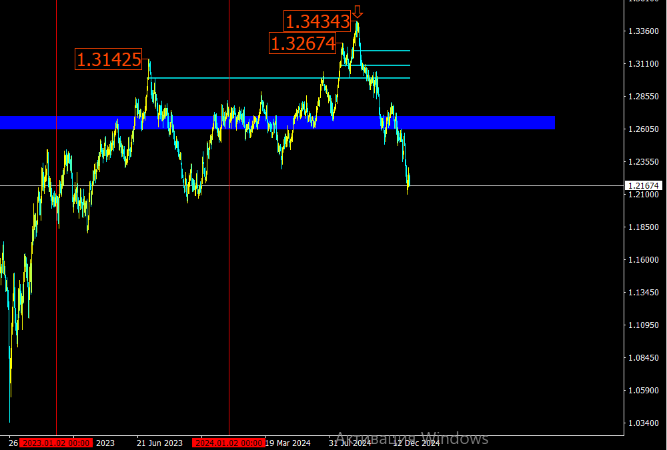Viewport: 667px width, 450px height.
Task: Click the 1.05900 level on price scale
Action: point(644,390)
